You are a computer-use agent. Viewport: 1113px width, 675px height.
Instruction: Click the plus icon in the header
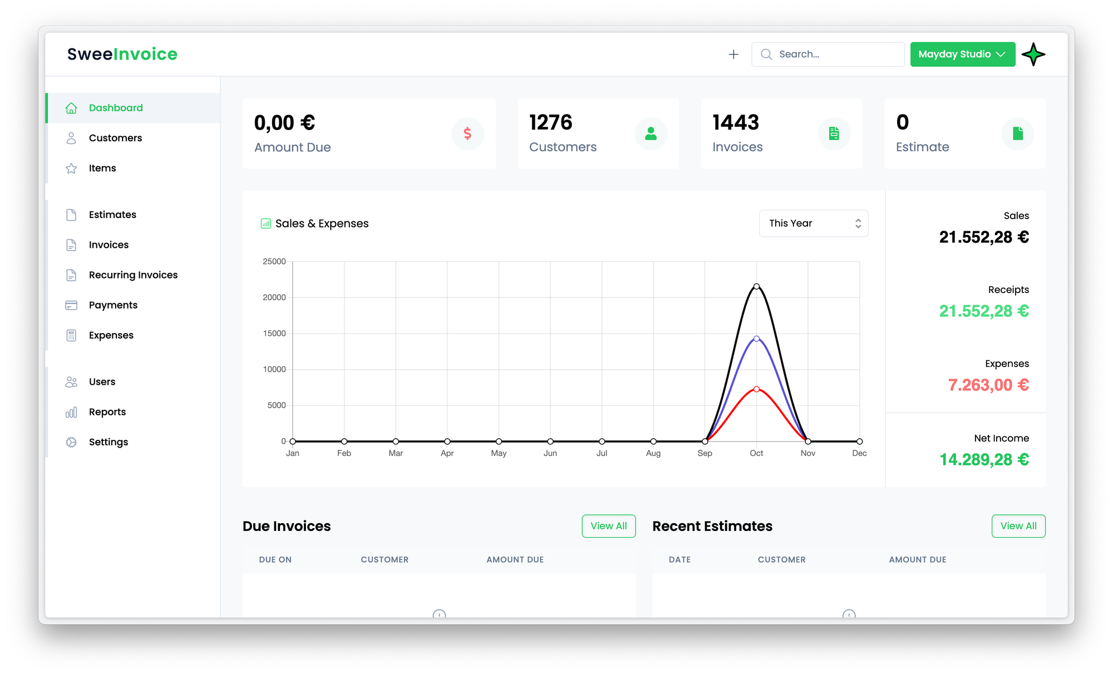(733, 54)
